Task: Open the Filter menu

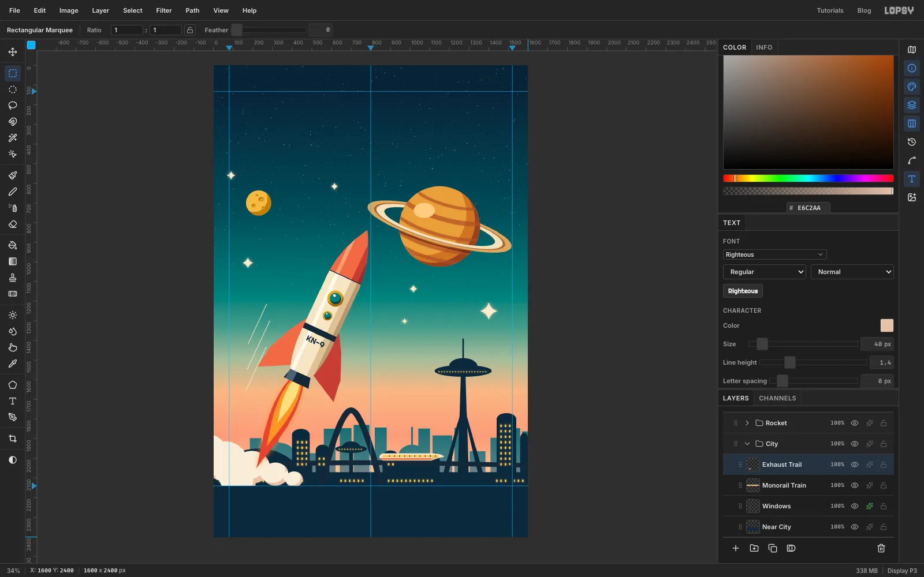Action: tap(164, 10)
